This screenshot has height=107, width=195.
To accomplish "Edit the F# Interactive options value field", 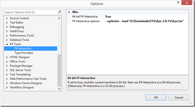I will click(x=146, y=21).
